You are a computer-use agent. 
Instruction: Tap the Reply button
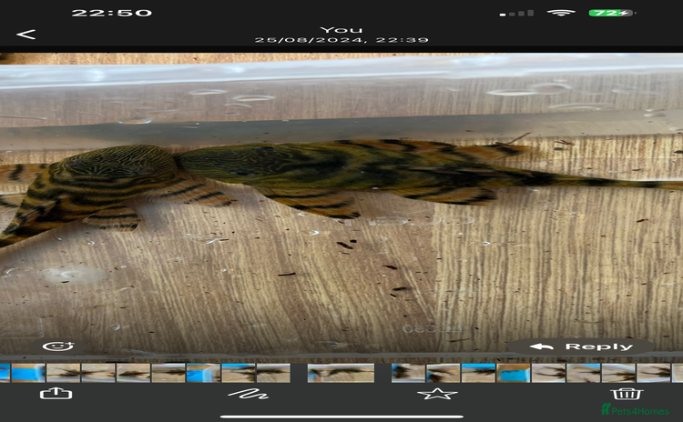tap(582, 347)
